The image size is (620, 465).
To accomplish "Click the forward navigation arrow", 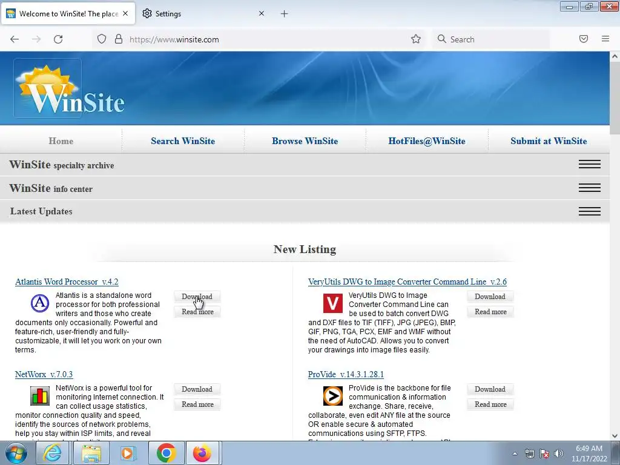I will pyautogui.click(x=36, y=39).
